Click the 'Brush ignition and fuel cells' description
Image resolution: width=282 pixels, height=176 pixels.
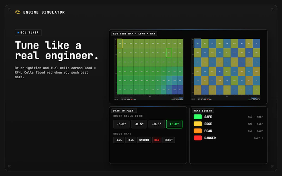point(55,73)
